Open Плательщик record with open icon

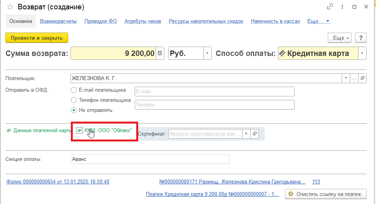pyautogui.click(x=363, y=78)
